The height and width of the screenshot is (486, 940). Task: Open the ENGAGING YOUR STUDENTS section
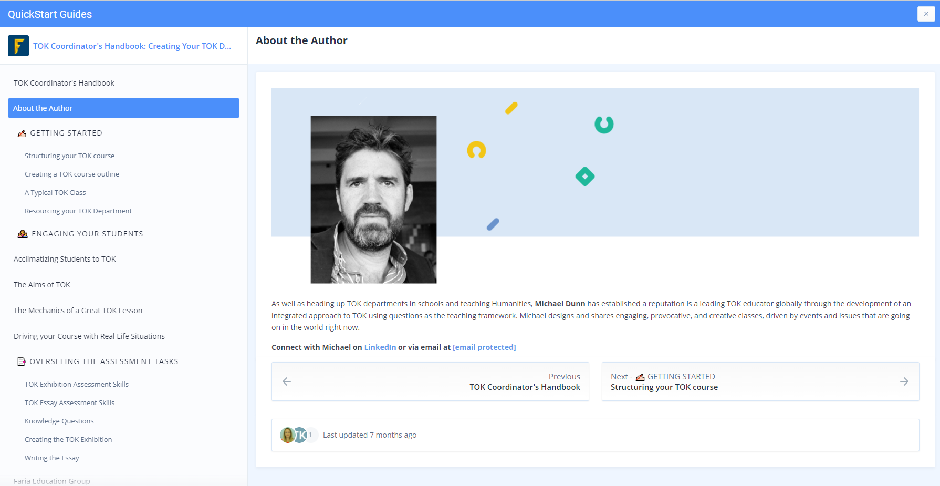[87, 234]
